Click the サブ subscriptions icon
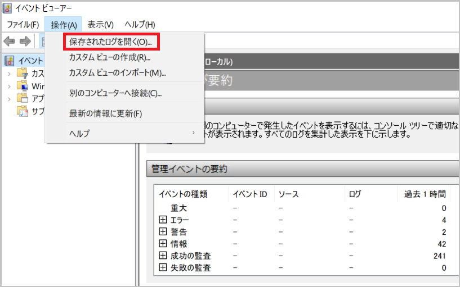The height and width of the screenshot is (287, 460). pos(23,111)
